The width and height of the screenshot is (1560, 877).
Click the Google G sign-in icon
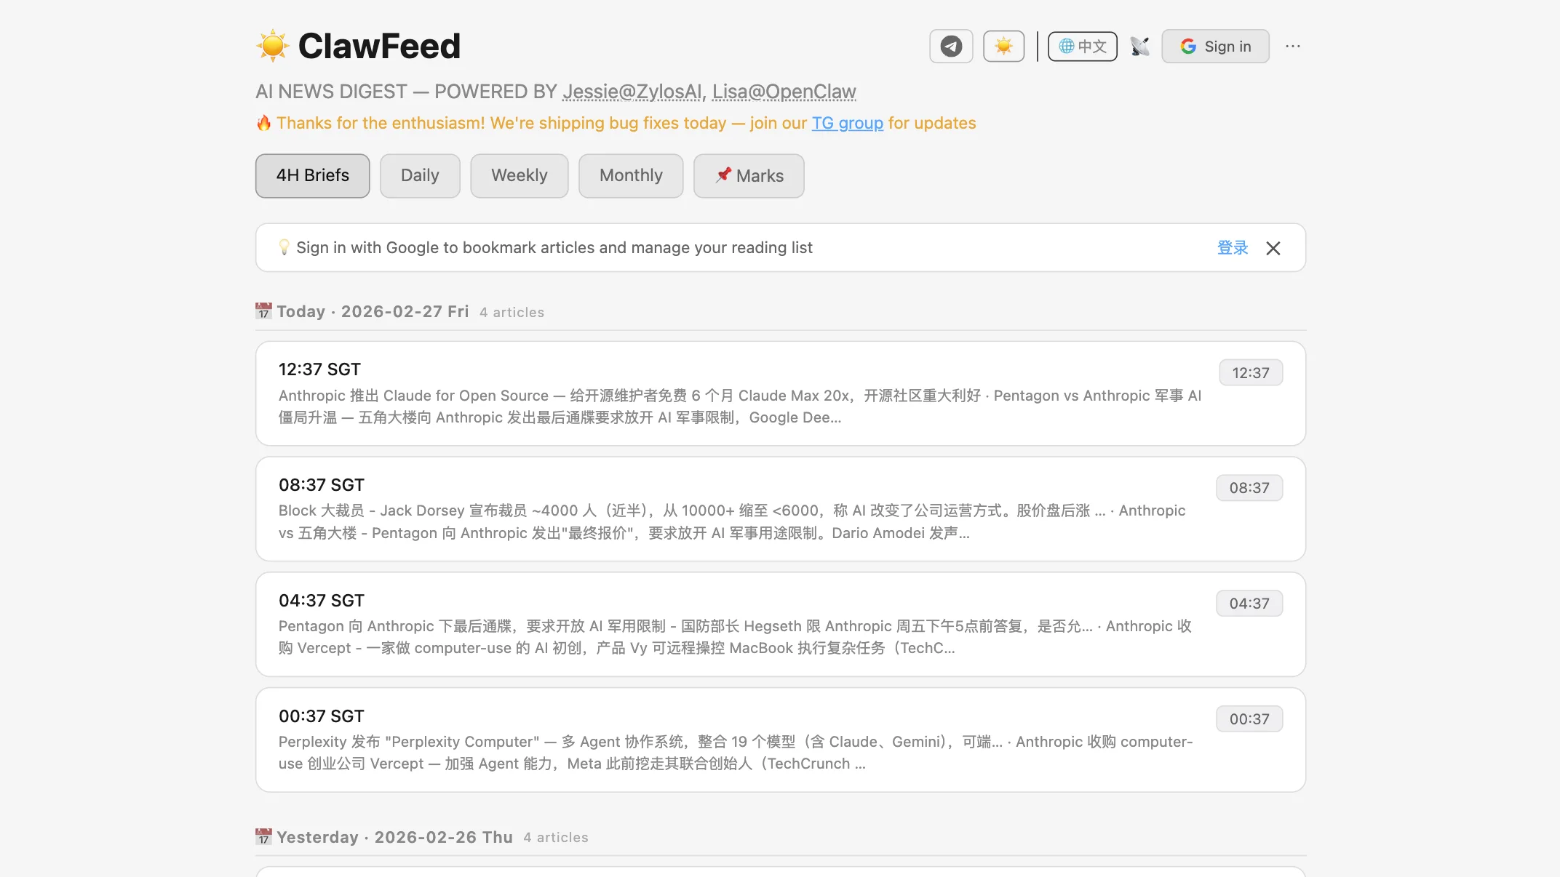(1187, 46)
